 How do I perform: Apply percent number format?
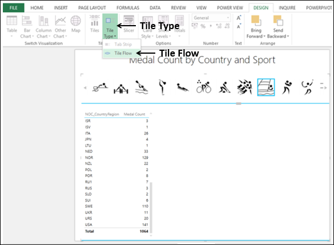tap(203, 26)
